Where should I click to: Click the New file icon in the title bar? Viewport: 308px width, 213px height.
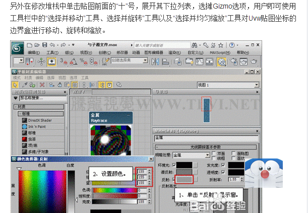pos(29,45)
